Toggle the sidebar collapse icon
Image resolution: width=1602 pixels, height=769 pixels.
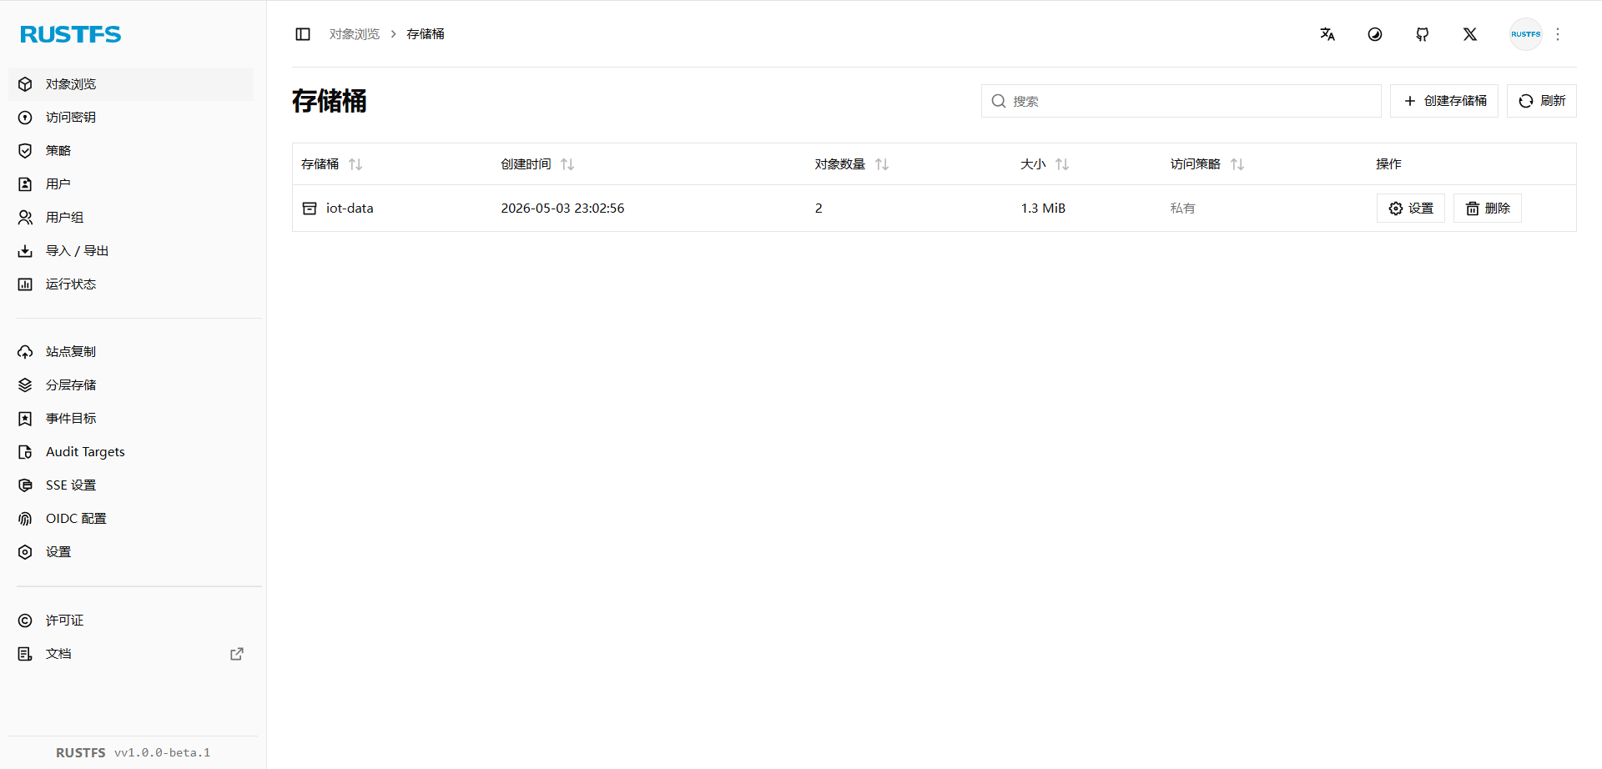click(303, 34)
